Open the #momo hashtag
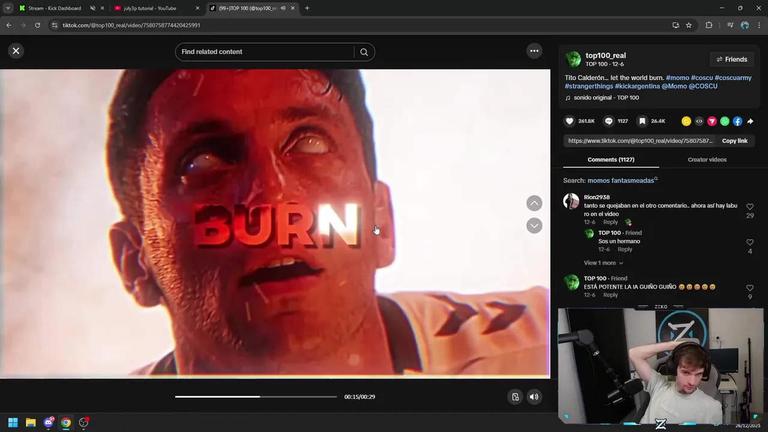 tap(677, 78)
